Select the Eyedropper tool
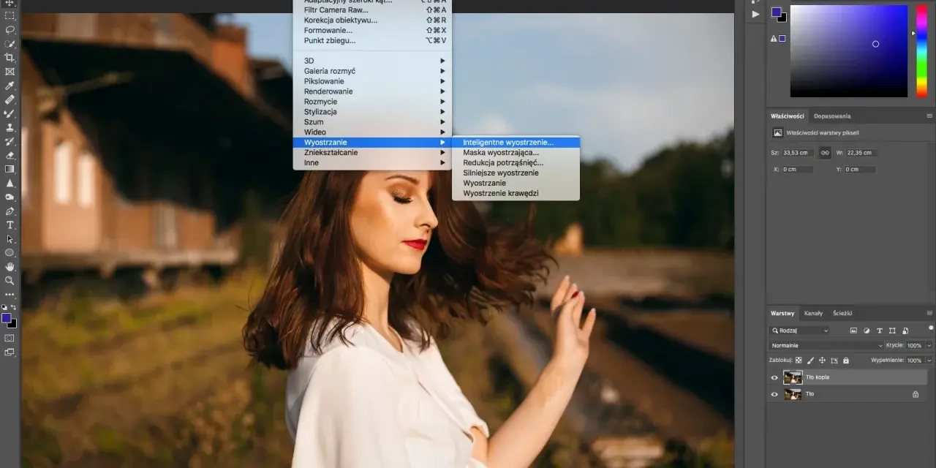This screenshot has height=468, width=936. 10,86
